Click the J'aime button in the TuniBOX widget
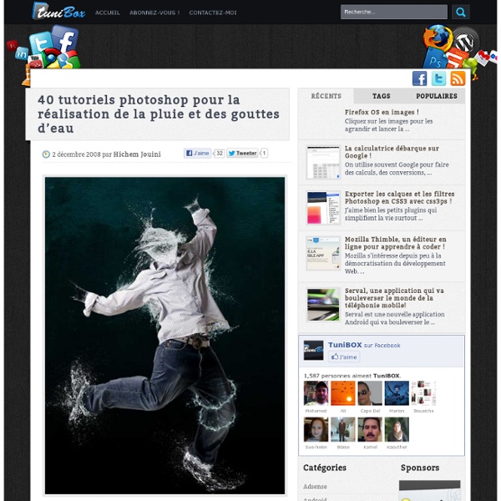Viewport: 501px width, 501px height. coord(344,357)
